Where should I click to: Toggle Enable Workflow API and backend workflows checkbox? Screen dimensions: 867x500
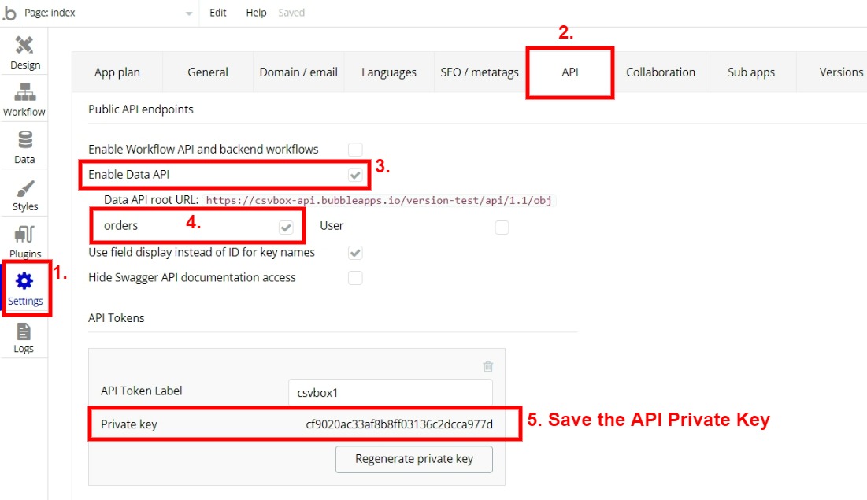(x=355, y=150)
